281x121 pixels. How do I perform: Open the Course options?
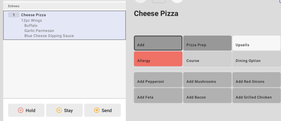click(x=207, y=59)
